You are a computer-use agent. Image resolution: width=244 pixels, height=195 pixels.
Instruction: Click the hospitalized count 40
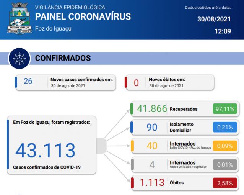tap(152, 146)
